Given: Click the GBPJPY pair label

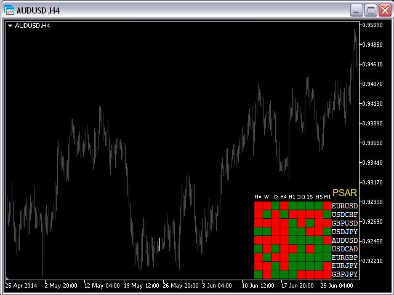Looking at the screenshot, I should coord(345,274).
